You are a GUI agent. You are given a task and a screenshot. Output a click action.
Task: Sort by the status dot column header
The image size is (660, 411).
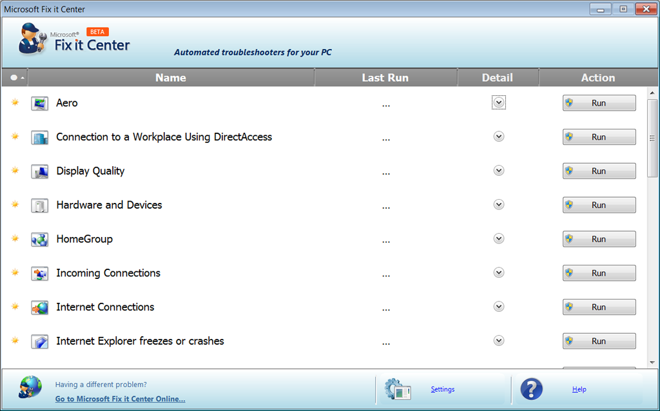coord(15,77)
